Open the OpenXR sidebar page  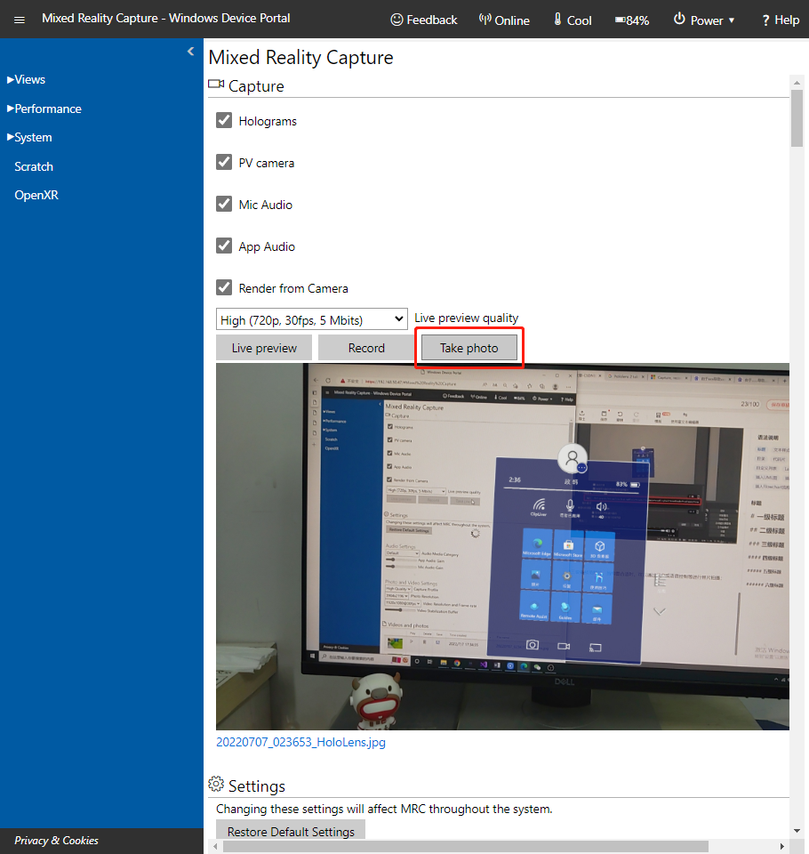(x=36, y=194)
